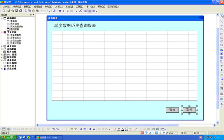The image size is (224, 140).
Task: Click the 查询 button on the form
Action: pyautogui.click(x=172, y=110)
